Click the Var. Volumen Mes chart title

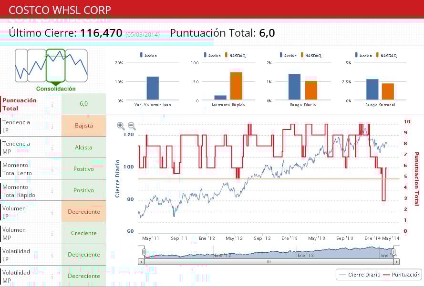[153, 105]
